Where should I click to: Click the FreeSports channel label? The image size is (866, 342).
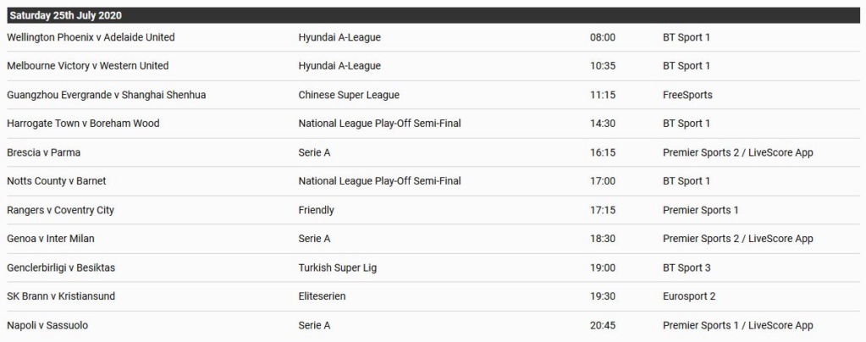(687, 95)
